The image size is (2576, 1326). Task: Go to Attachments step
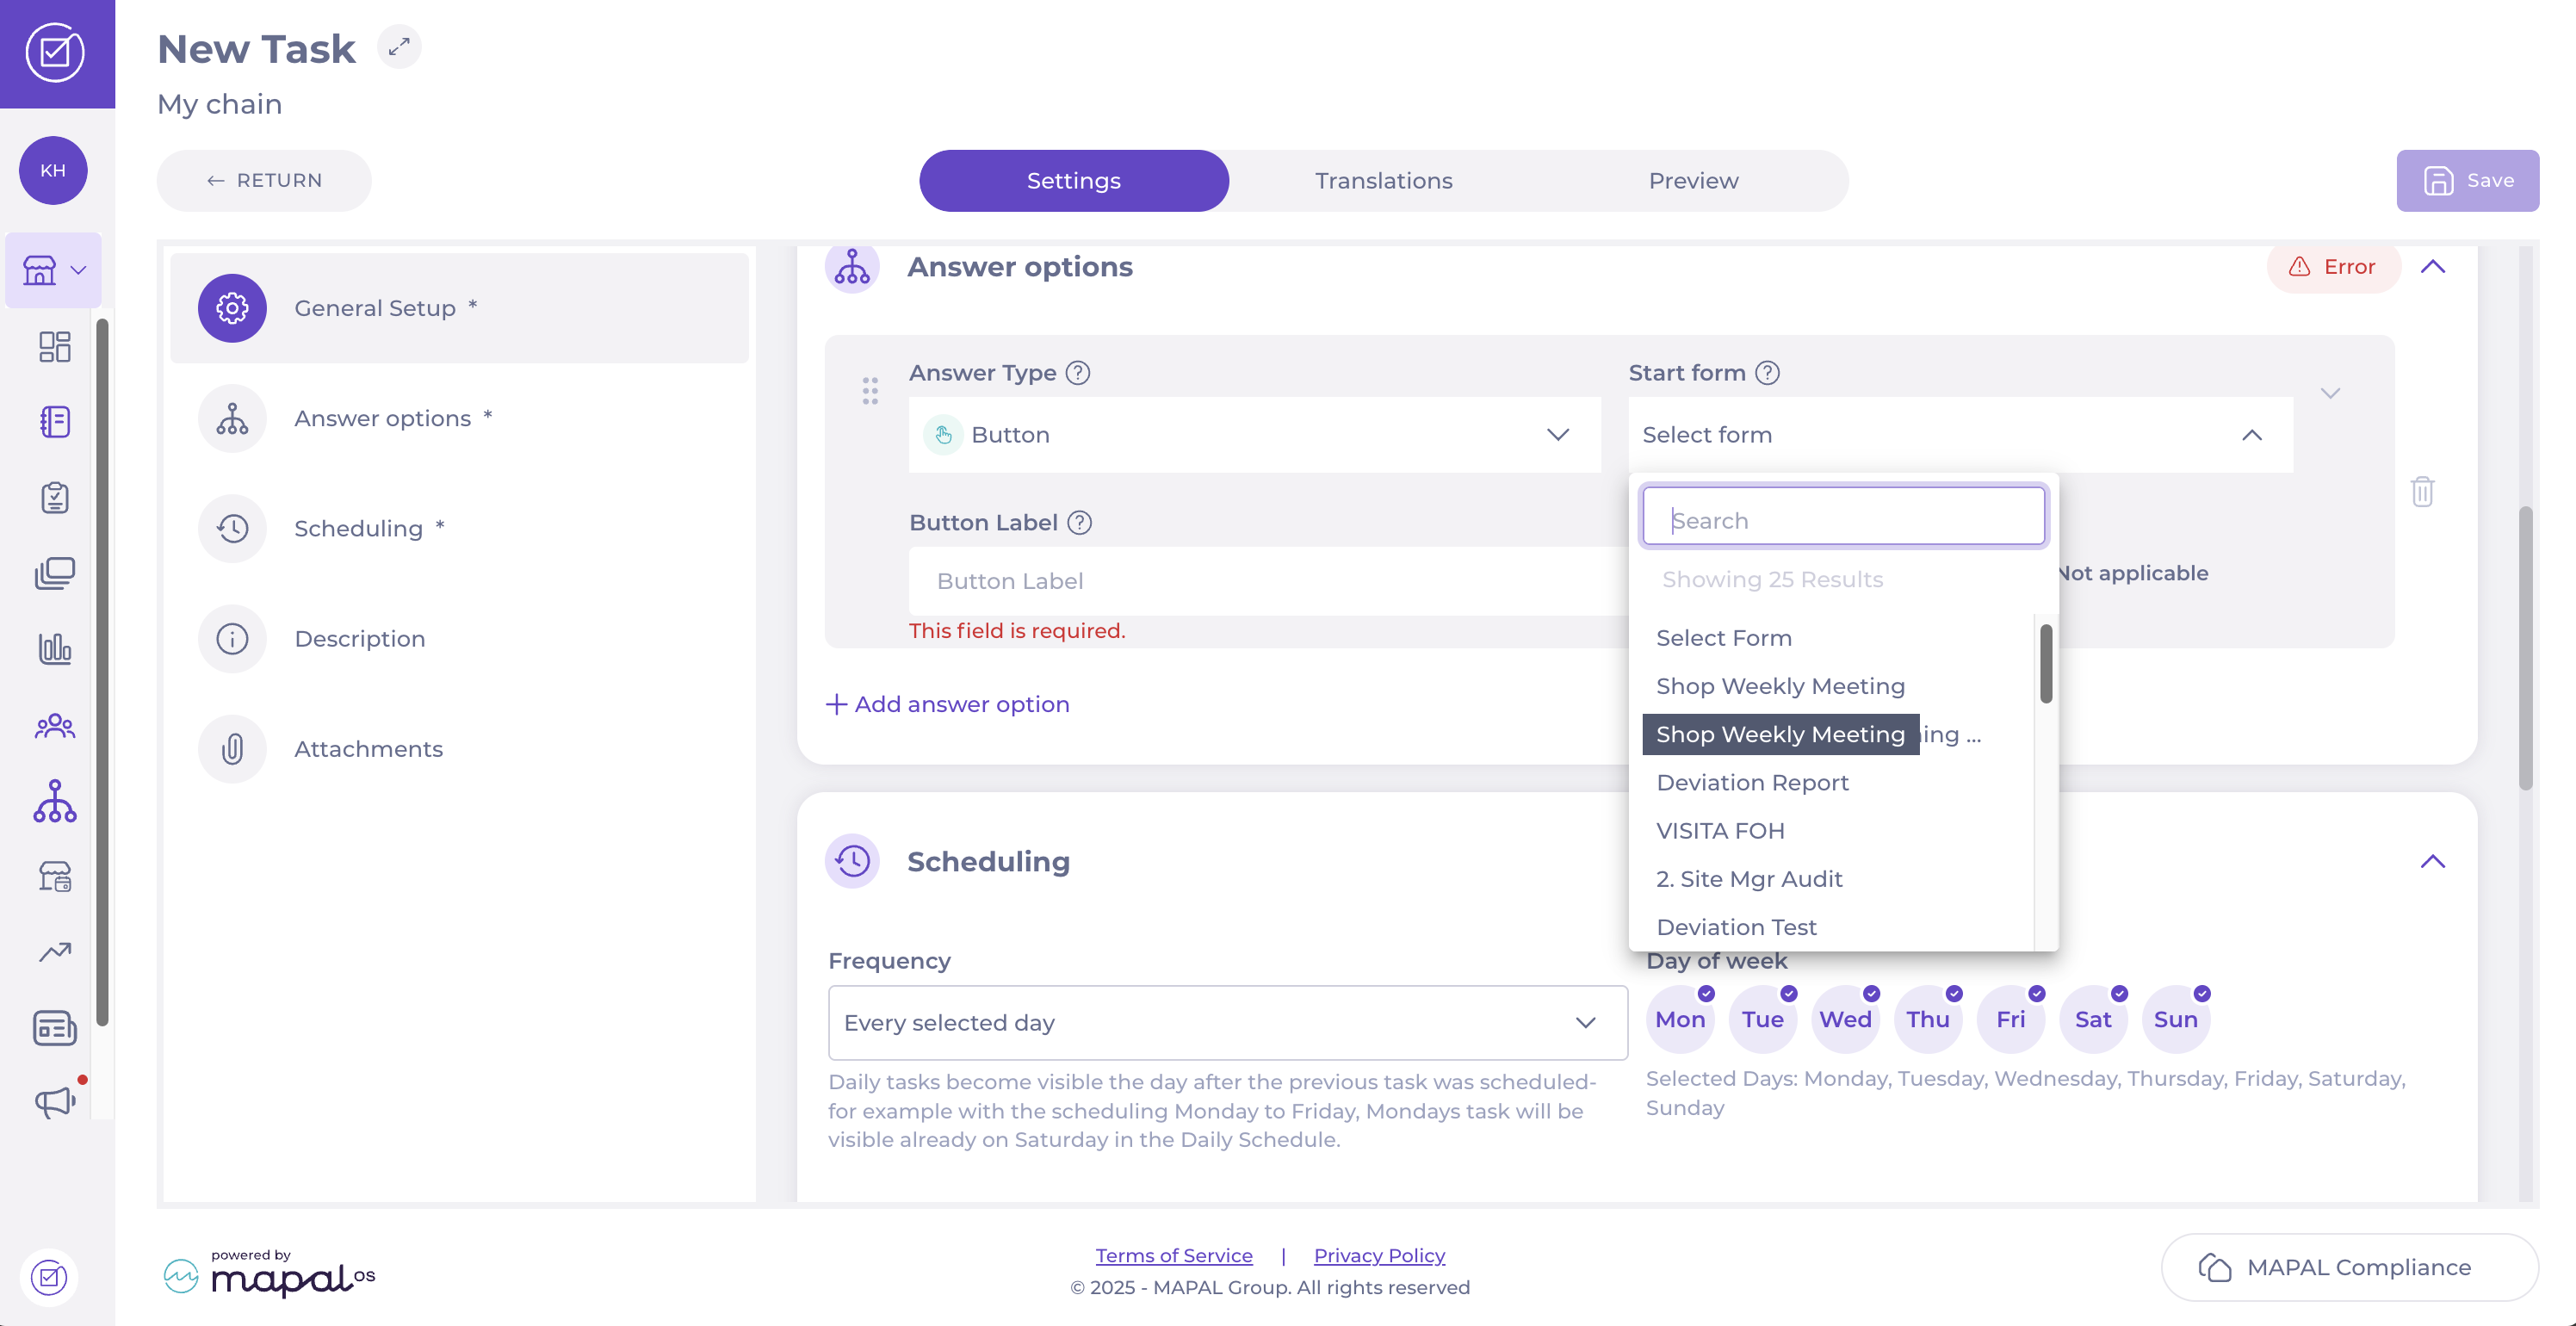(x=459, y=748)
